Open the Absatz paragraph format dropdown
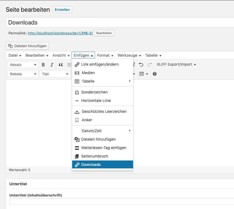Image resolution: width=234 pixels, height=209 pixels. (x=23, y=65)
